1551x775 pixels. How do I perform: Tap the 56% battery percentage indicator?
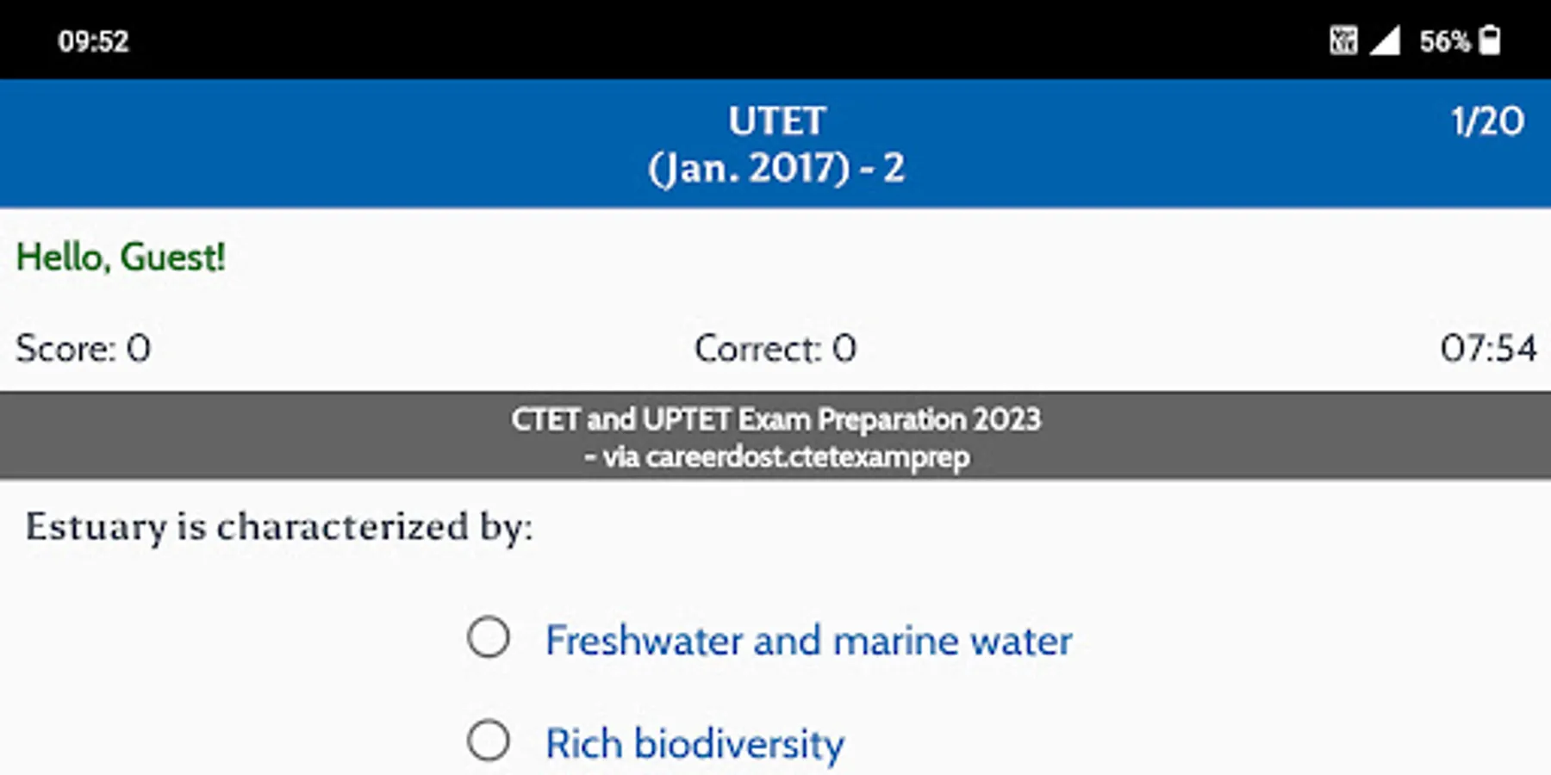point(1444,41)
